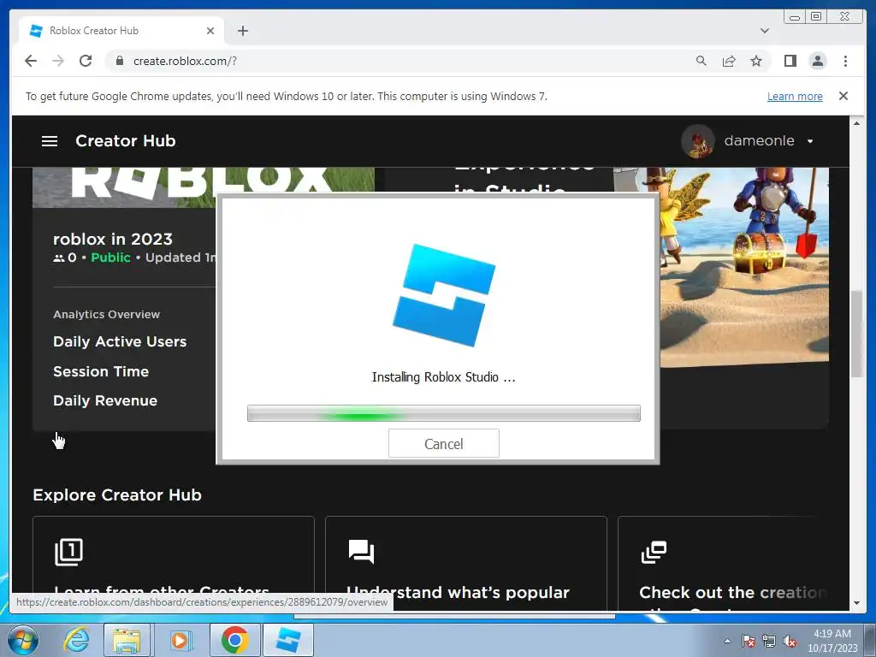Open the Creator Hub hamburger menu
This screenshot has width=876, height=657.
tap(50, 141)
